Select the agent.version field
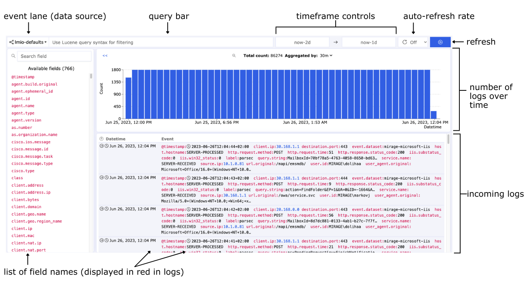 pos(26,120)
